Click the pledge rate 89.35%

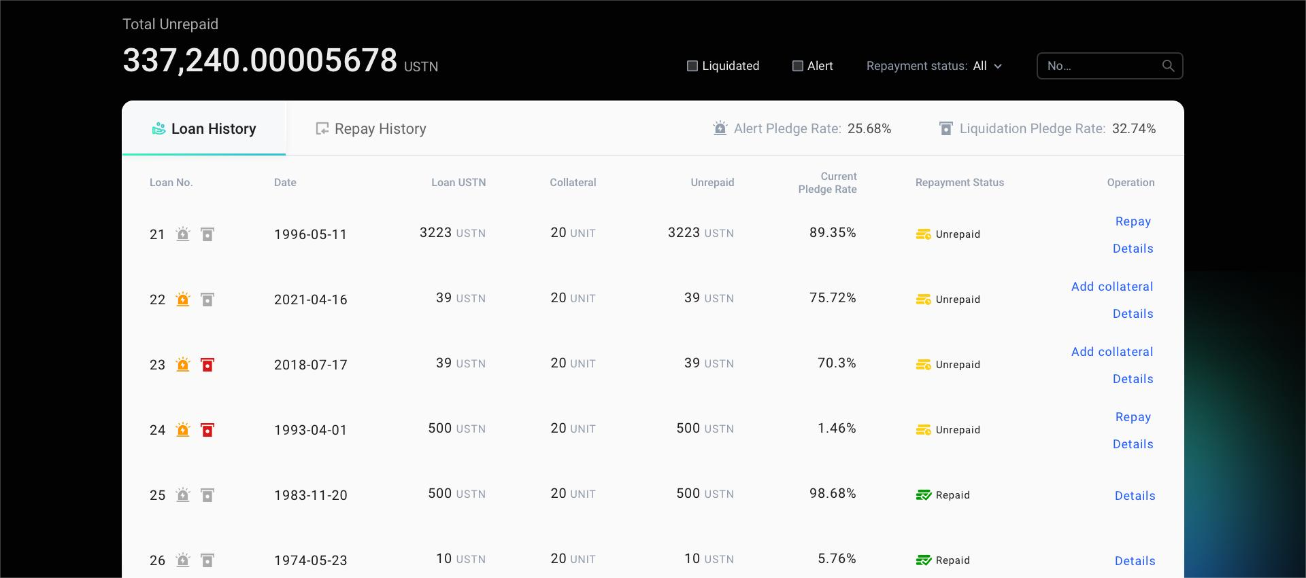pyautogui.click(x=833, y=232)
